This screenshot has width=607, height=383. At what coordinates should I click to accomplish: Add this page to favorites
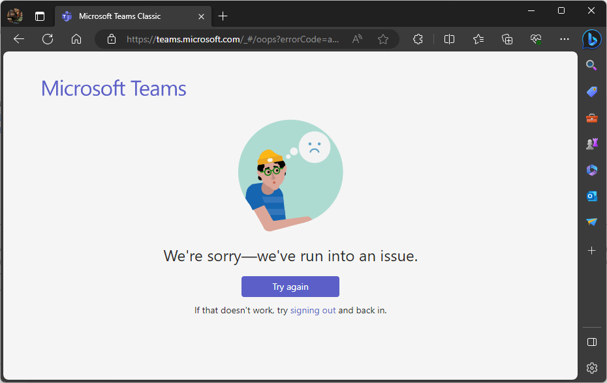[383, 39]
